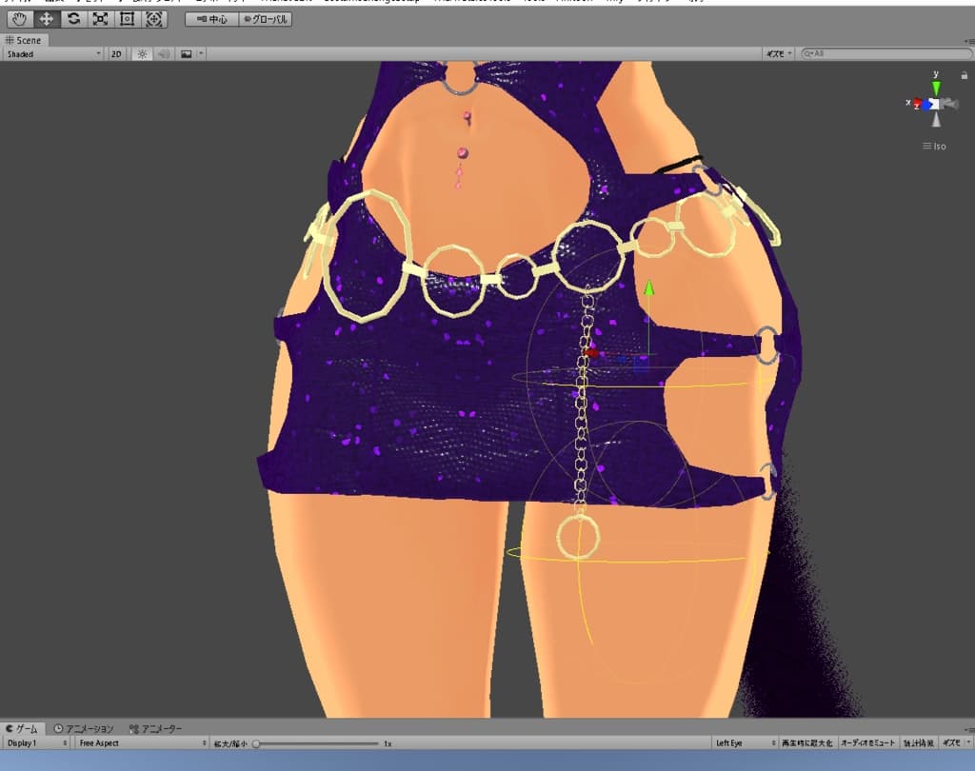Select the Hand tool

tap(19, 19)
